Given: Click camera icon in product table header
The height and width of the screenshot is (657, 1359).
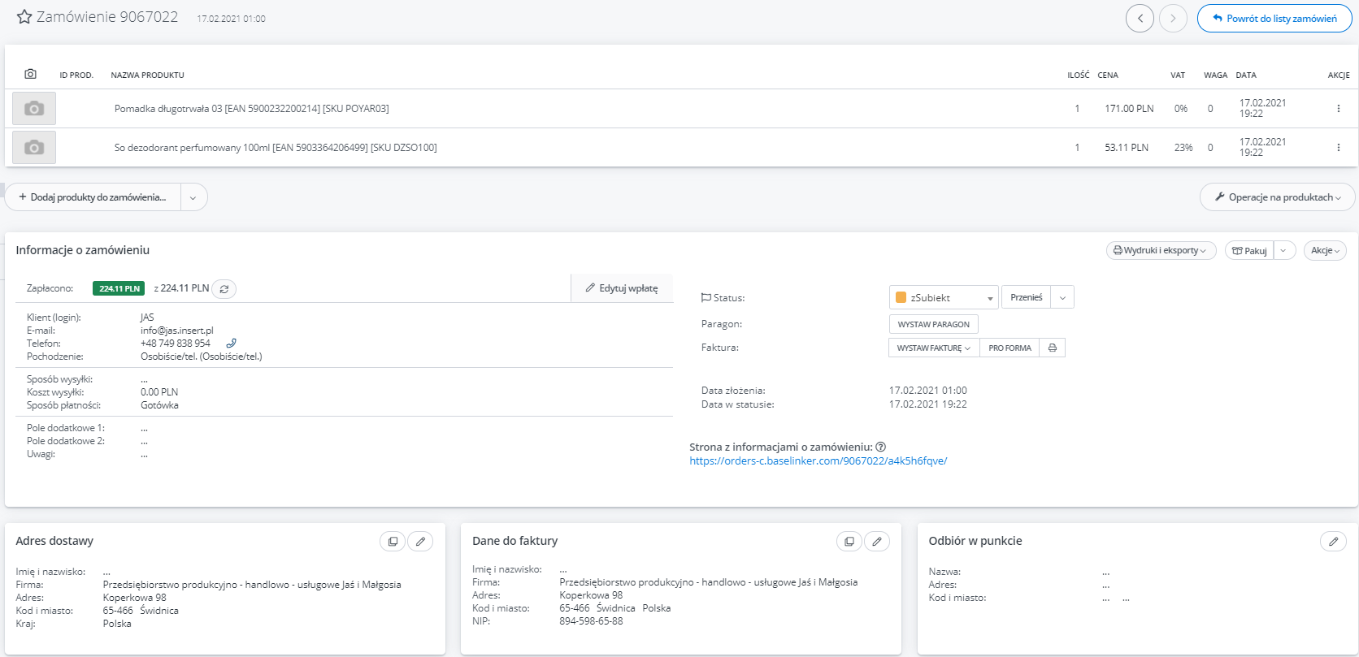Looking at the screenshot, I should 30,74.
